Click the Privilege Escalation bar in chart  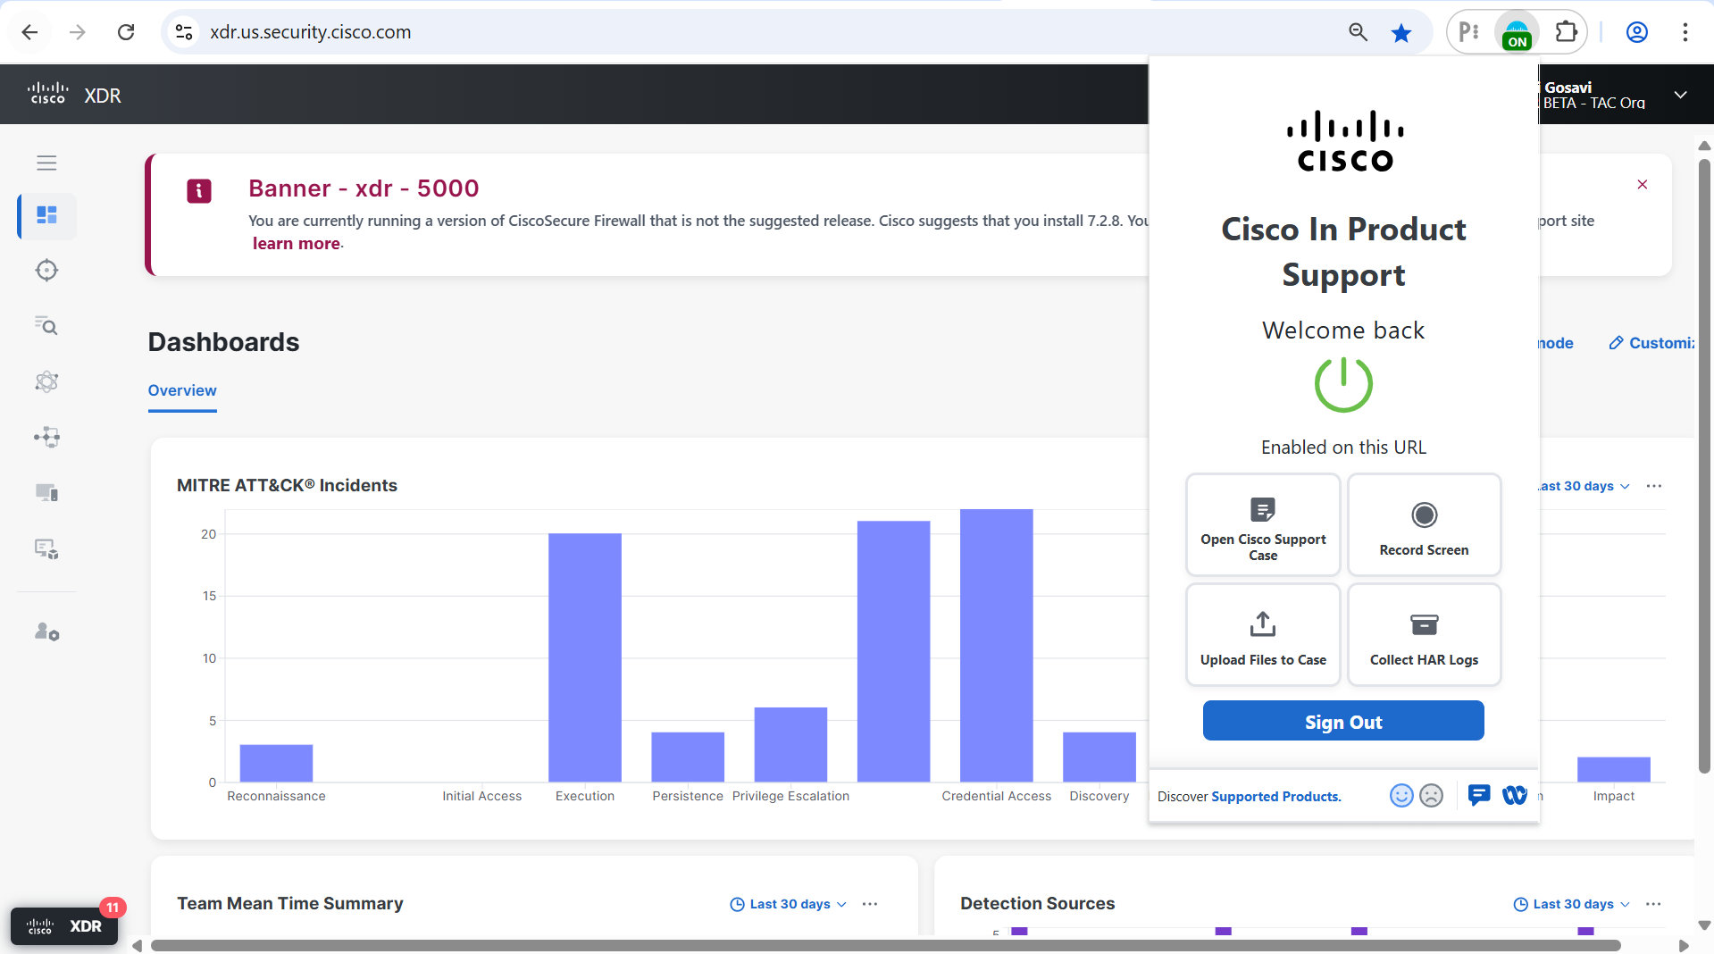(790, 744)
